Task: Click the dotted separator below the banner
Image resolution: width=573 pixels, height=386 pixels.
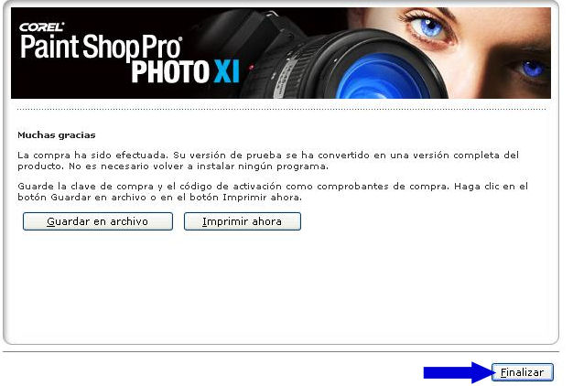Action: tap(281, 109)
